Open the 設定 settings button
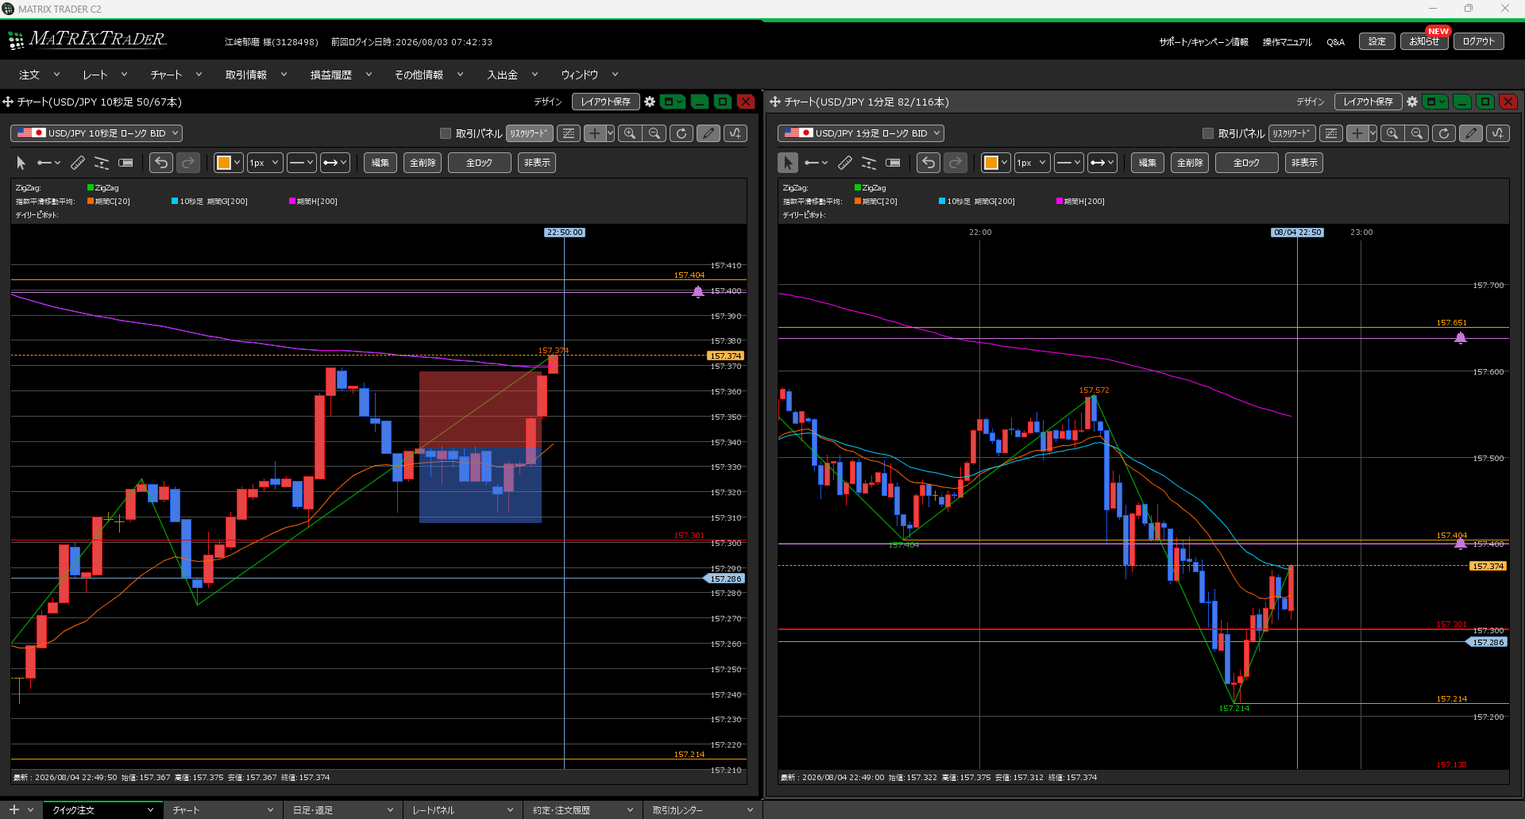 click(1377, 41)
